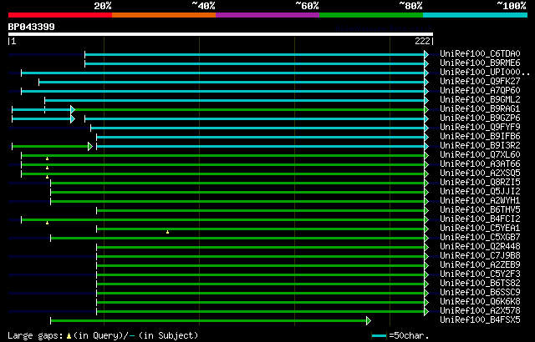
Task: Click the white BP043399 query sequence bar
Action: pyautogui.click(x=221, y=34)
